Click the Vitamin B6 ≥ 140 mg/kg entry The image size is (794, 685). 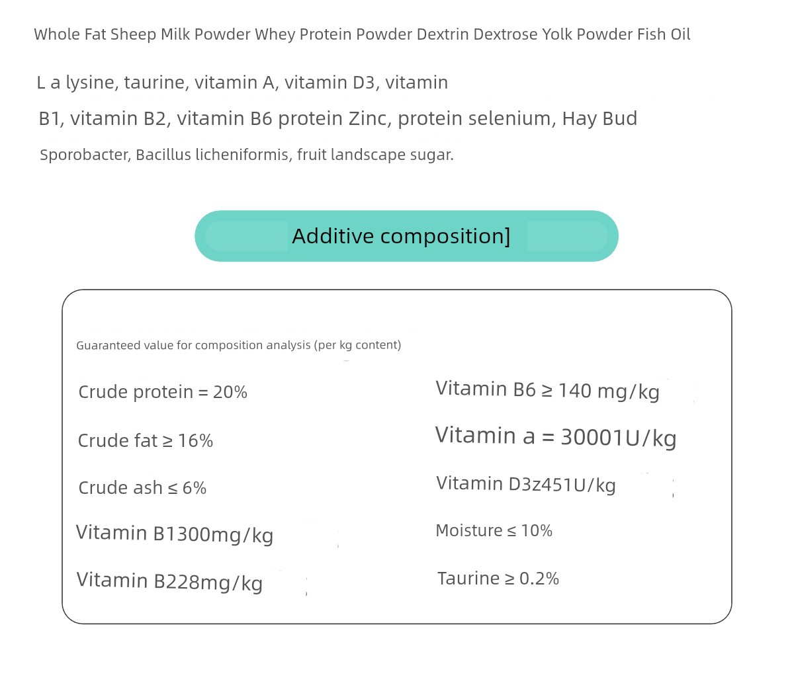547,390
